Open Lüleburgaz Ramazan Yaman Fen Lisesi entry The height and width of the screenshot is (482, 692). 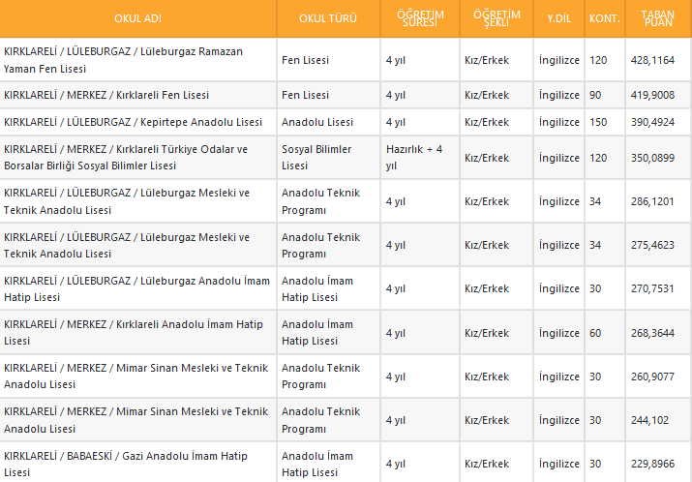point(123,60)
